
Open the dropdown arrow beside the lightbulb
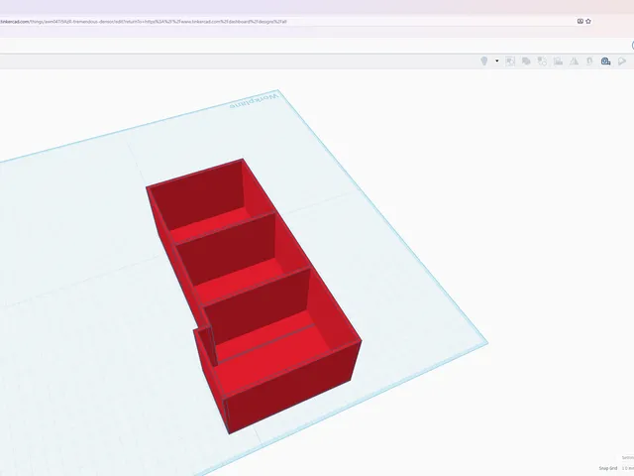(x=497, y=61)
